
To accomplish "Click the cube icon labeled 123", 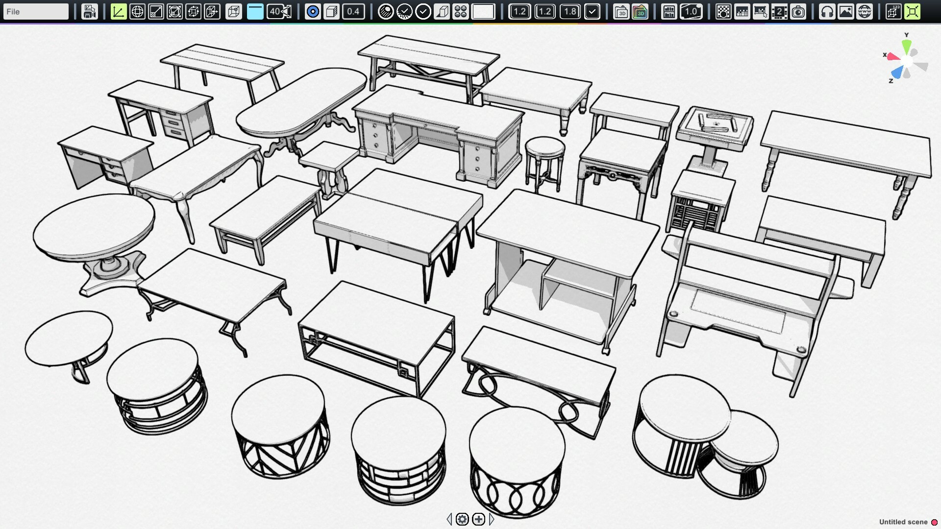I will click(893, 11).
